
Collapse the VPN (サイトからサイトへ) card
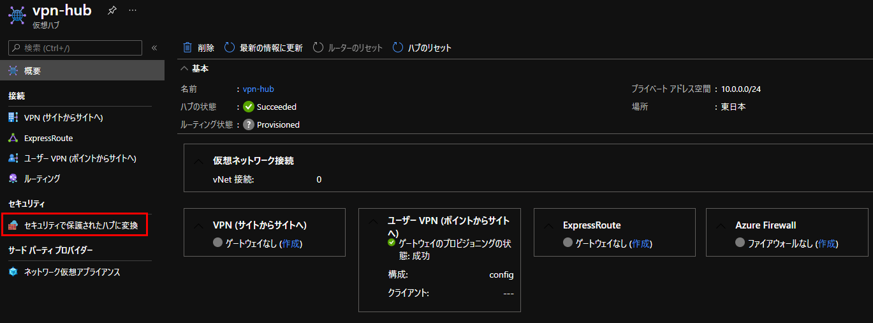(x=198, y=225)
